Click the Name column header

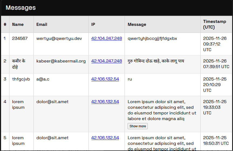point(18,24)
